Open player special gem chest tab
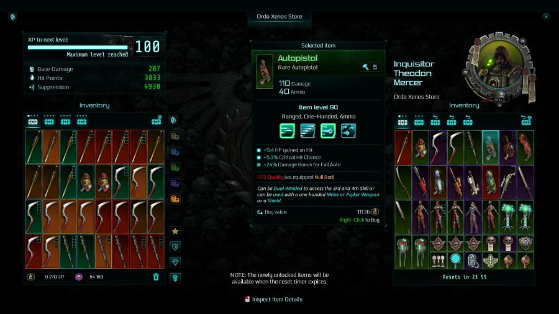 (157, 120)
